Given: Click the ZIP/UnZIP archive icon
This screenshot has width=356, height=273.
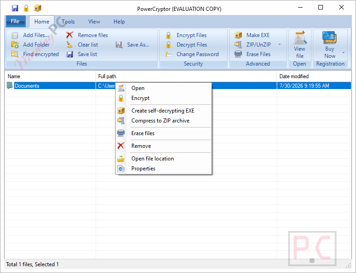Looking at the screenshot, I should click(238, 45).
